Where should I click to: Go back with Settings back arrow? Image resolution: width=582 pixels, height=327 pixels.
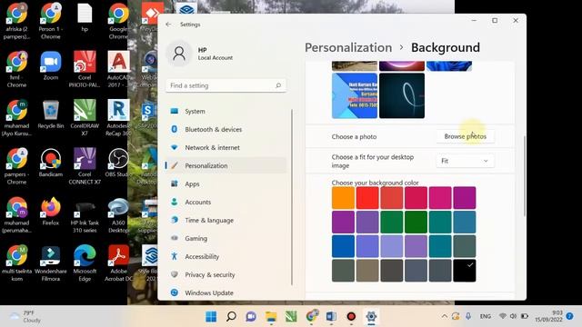click(x=168, y=25)
